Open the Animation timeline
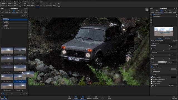Viewport: 178px width, 100px height. pyautogui.click(x=89, y=97)
